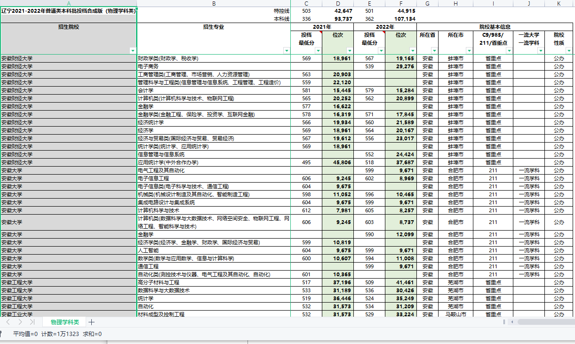
Task: Select the 集成电路设计与集成系统 cell
Action: tap(214, 202)
